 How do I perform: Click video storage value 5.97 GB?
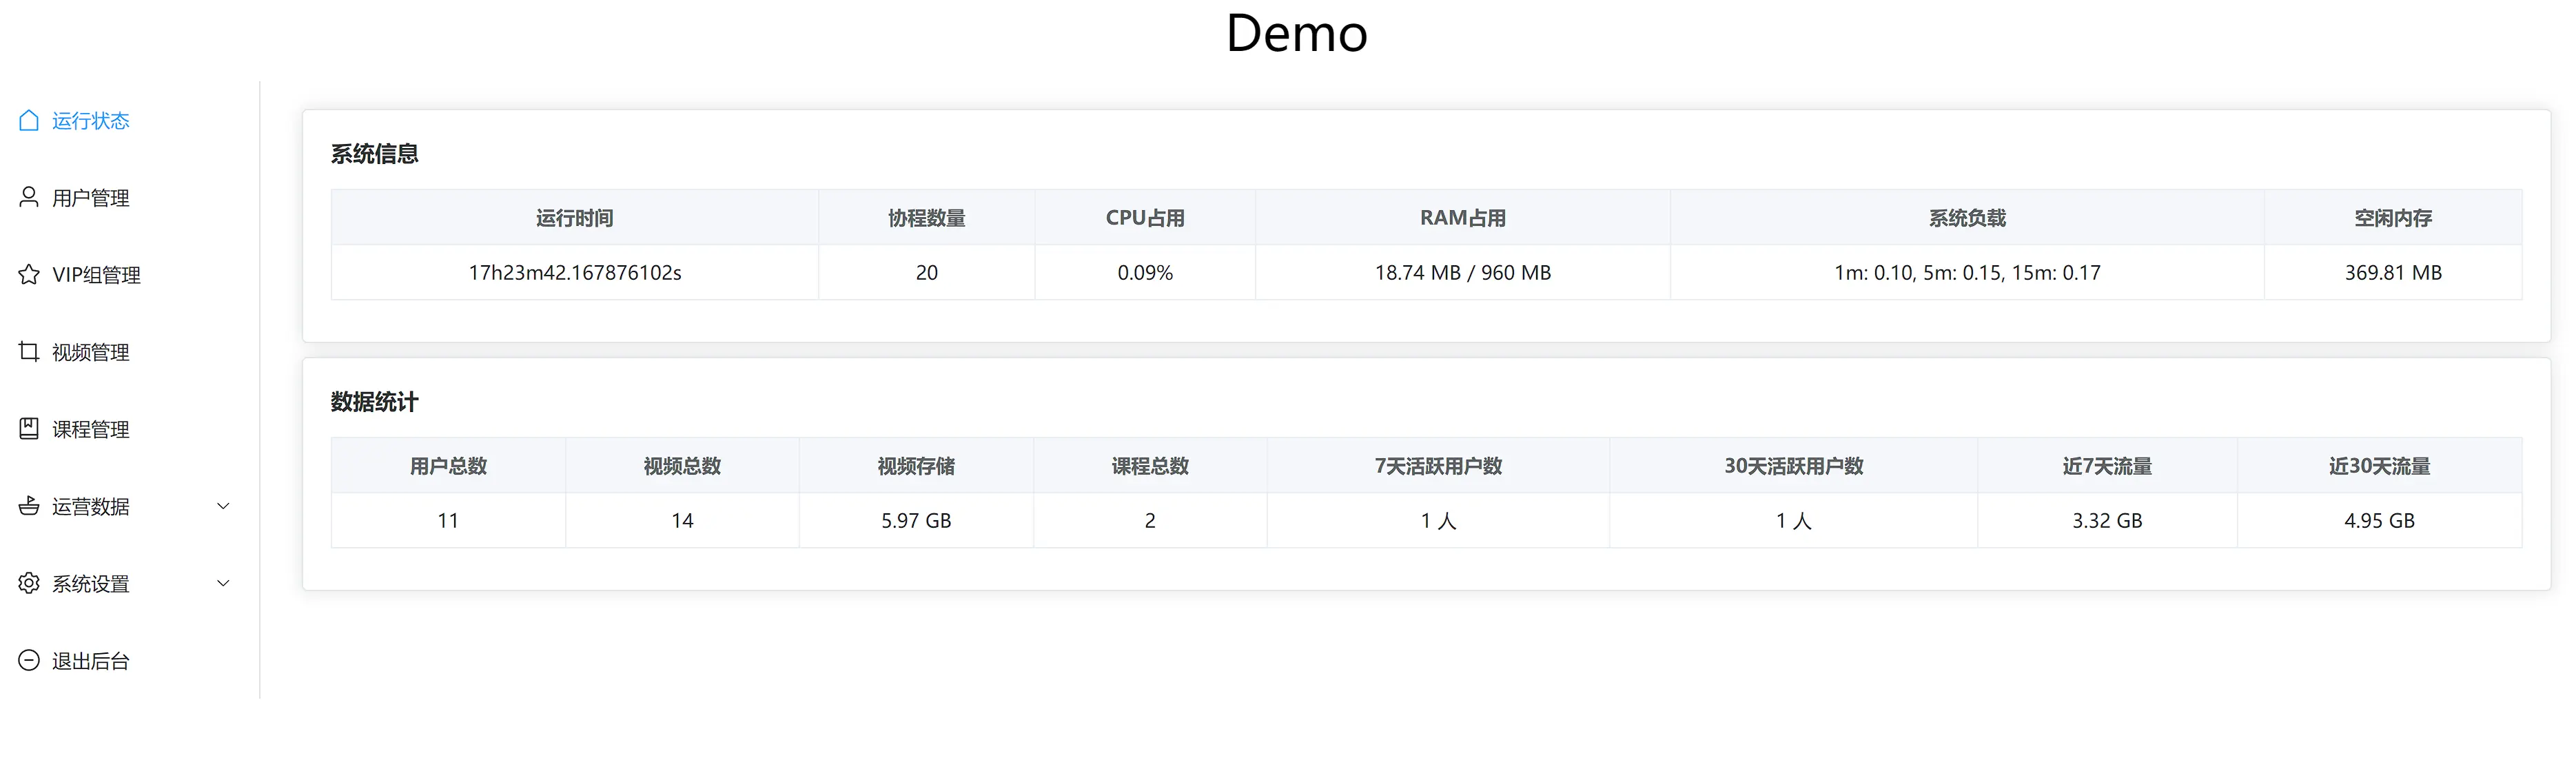(x=916, y=520)
